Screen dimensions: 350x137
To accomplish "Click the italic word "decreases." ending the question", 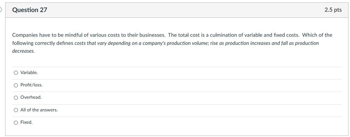I will pyautogui.click(x=23, y=51).
